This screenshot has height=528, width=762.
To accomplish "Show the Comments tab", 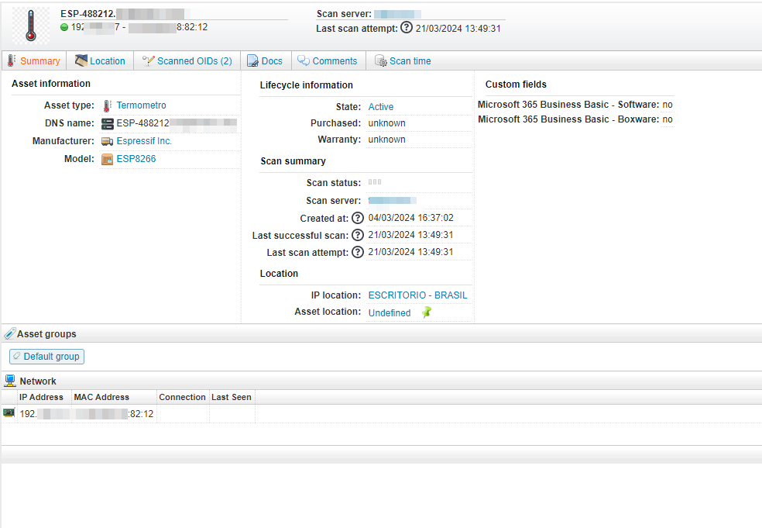I will click(328, 61).
